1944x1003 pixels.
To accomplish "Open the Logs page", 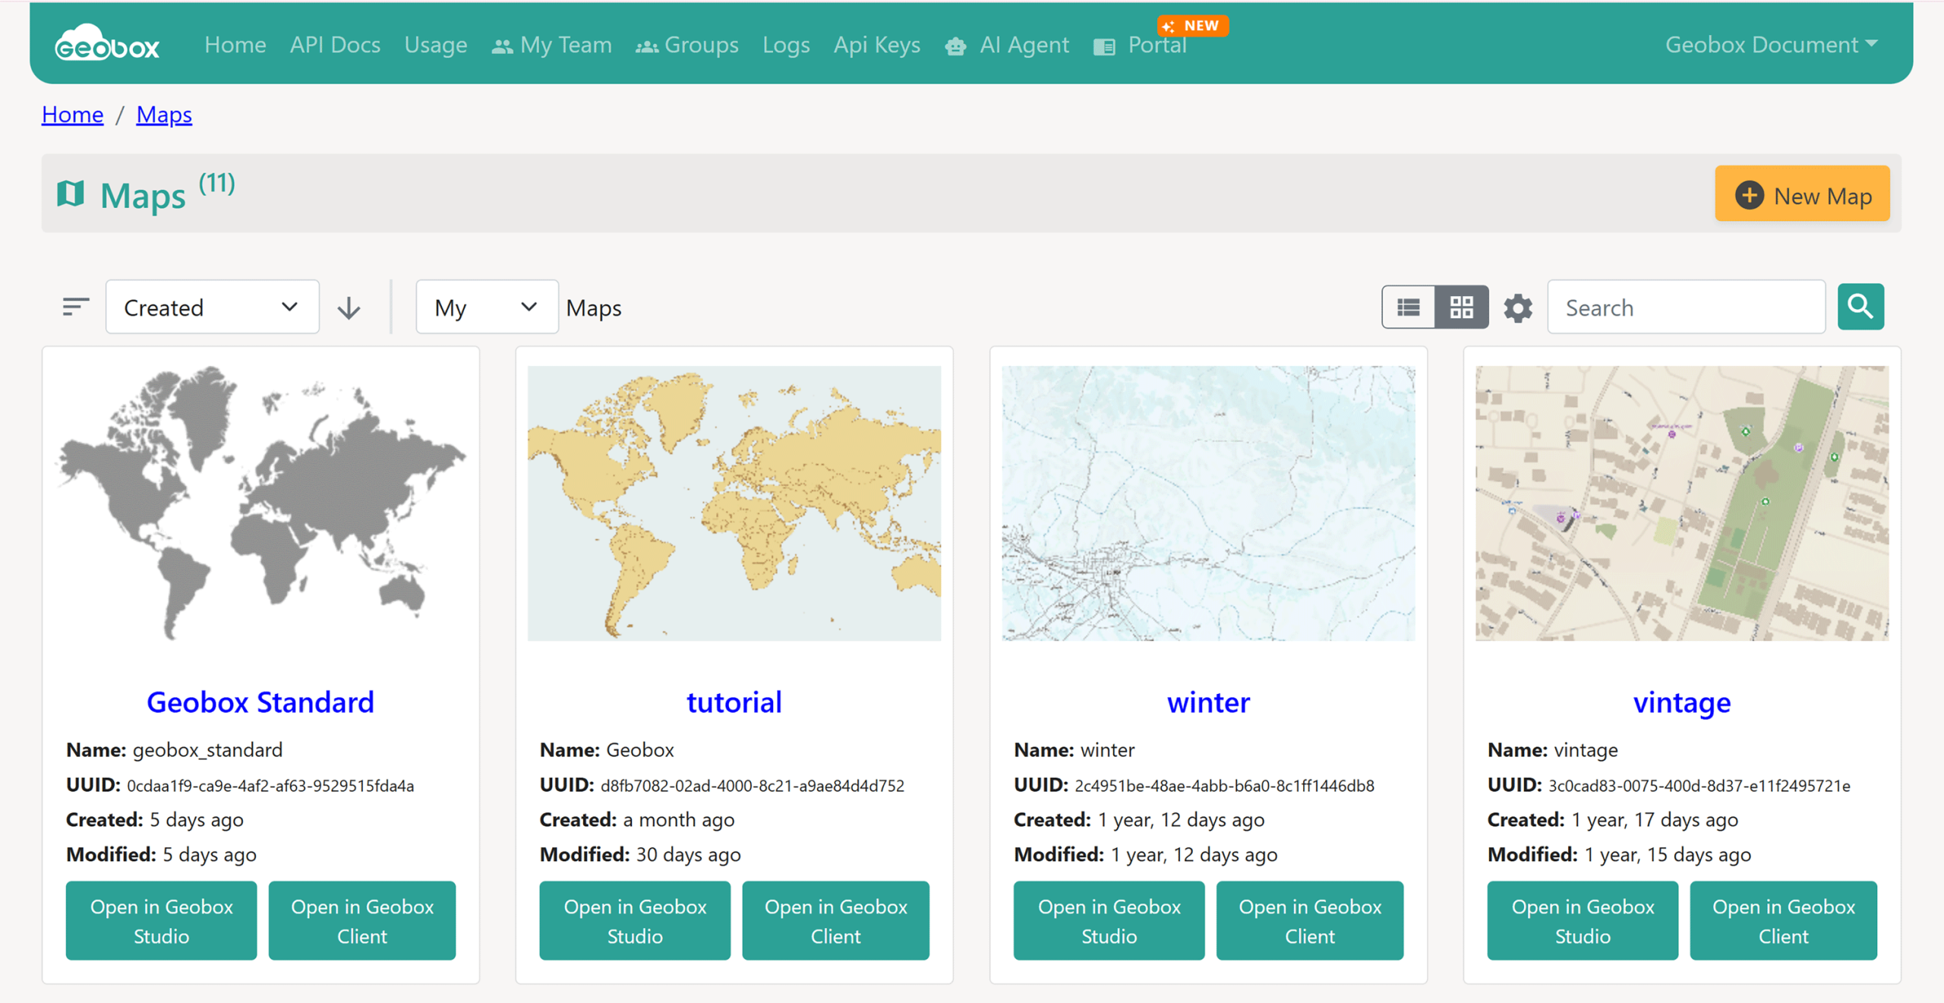I will (786, 45).
